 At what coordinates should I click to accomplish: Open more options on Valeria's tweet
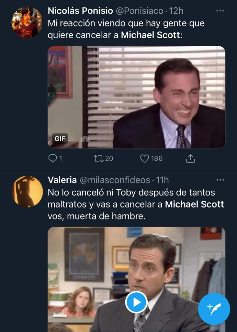tap(220, 180)
